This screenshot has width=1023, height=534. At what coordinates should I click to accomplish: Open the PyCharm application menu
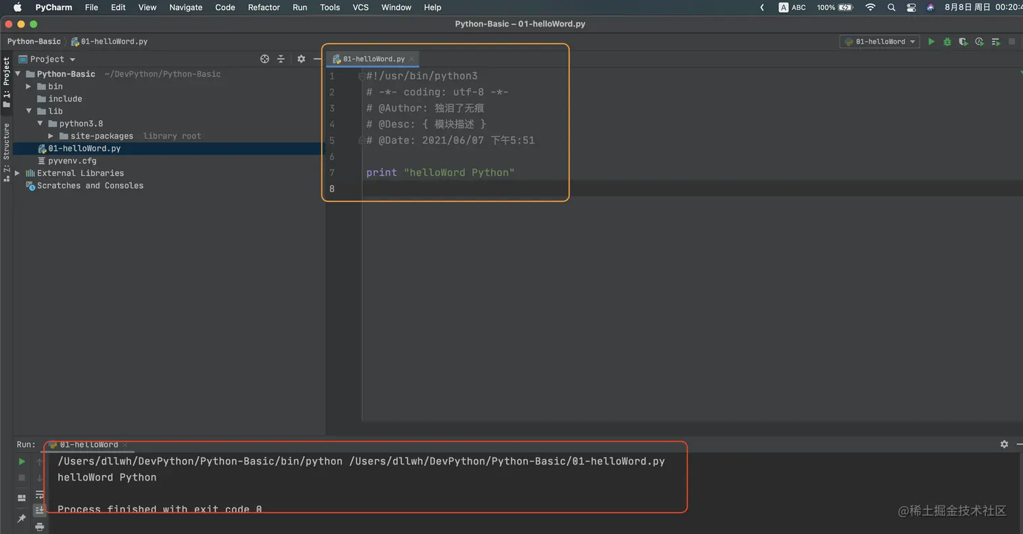click(53, 7)
